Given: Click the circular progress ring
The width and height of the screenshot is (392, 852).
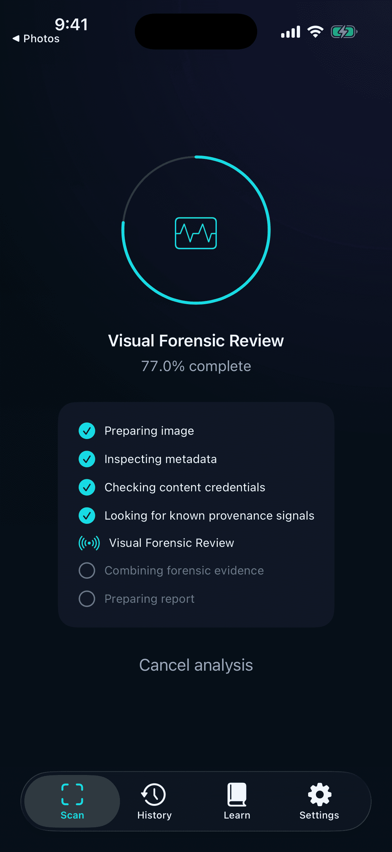Looking at the screenshot, I should tap(196, 230).
